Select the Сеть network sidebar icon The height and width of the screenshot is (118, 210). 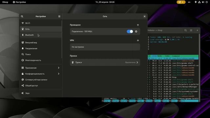coord(23,29)
